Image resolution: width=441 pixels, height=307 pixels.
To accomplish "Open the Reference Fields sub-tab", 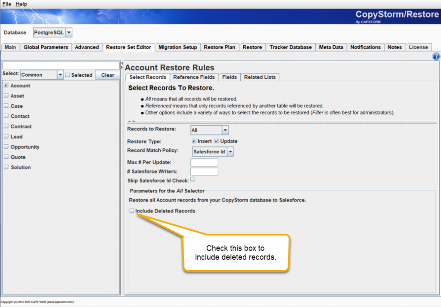I will click(x=194, y=77).
